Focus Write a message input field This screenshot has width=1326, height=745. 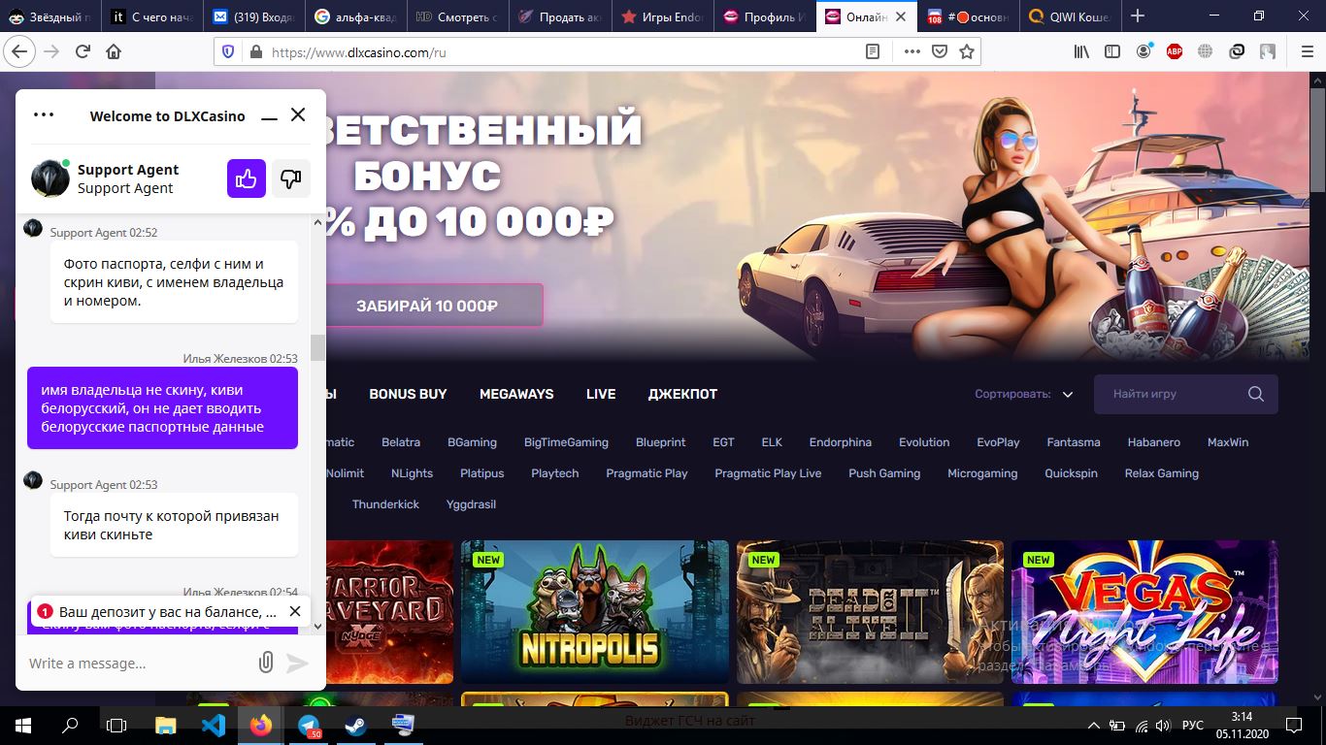pos(136,664)
